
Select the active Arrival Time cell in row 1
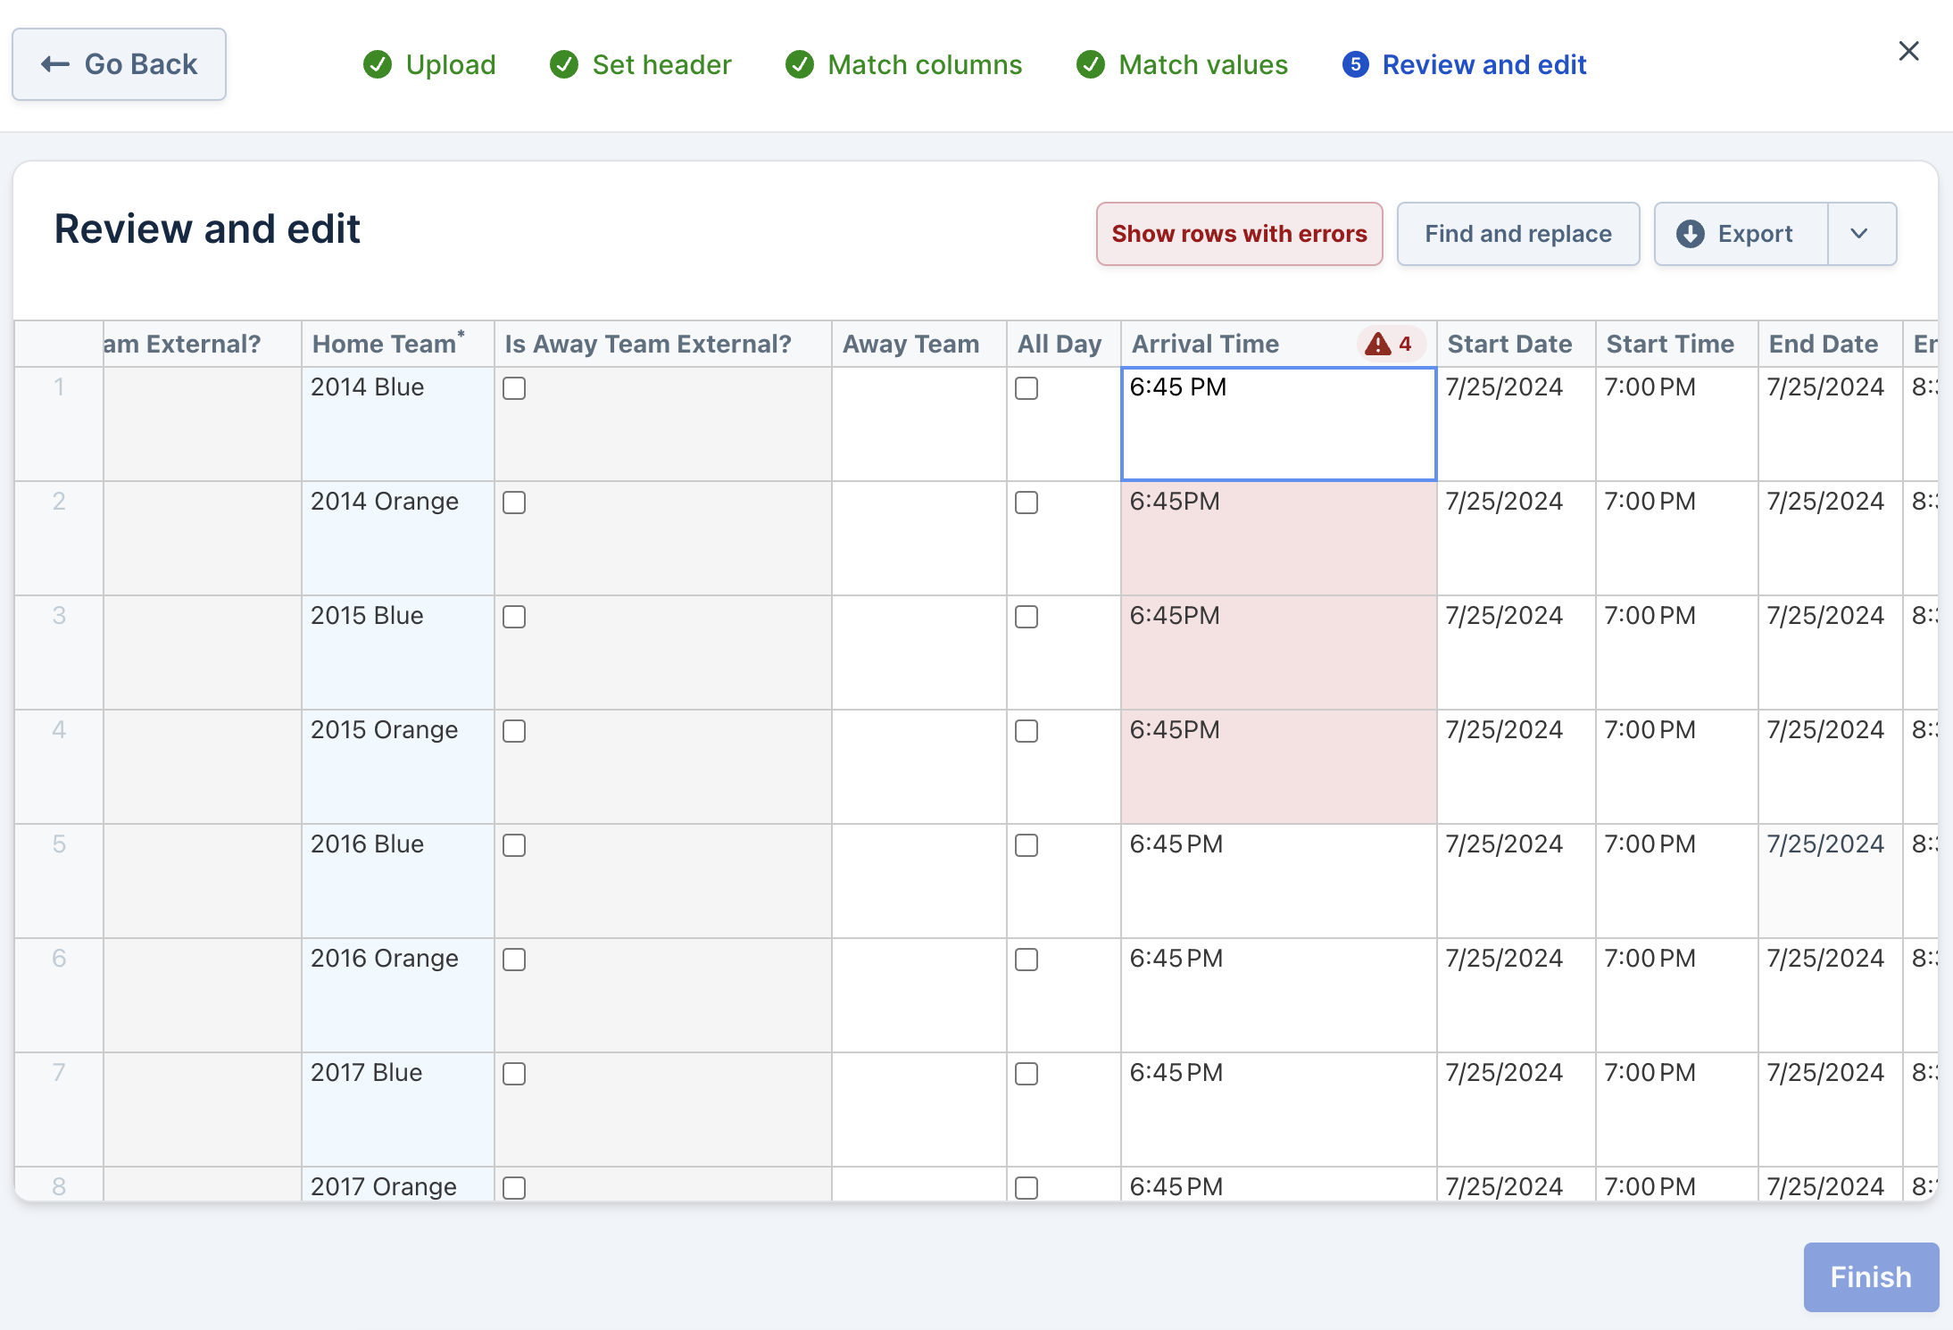tap(1278, 424)
